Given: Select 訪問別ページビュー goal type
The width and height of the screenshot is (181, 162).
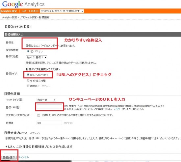Looking at the screenshot, I should pos(28,86).
